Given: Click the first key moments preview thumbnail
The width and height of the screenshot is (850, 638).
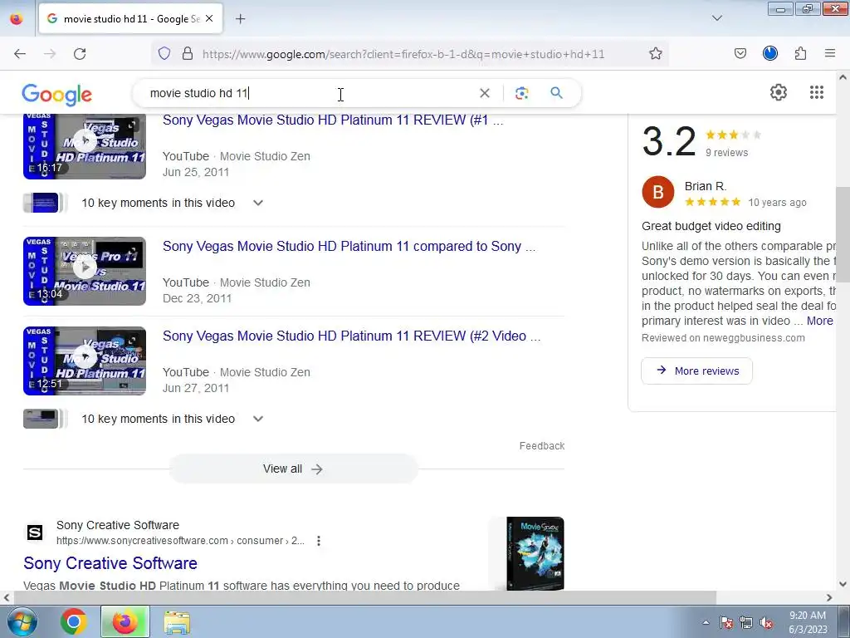Looking at the screenshot, I should (45, 203).
